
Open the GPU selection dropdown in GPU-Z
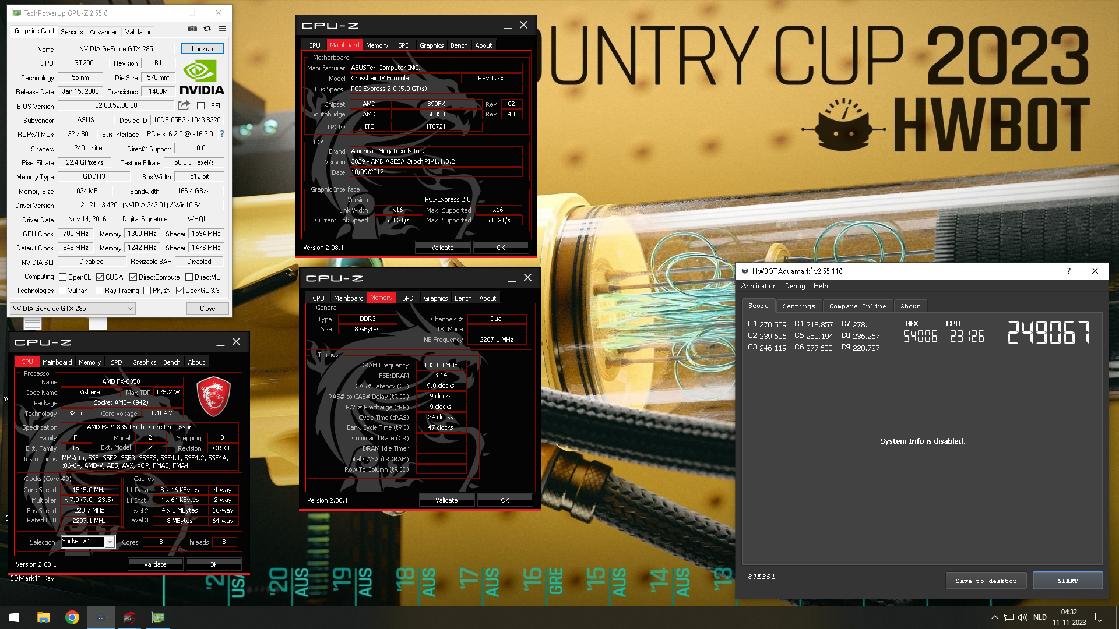click(73, 309)
